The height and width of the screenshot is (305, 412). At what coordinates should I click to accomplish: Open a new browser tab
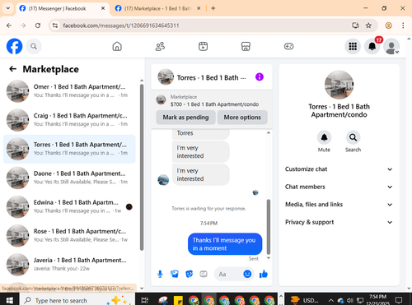(x=213, y=8)
